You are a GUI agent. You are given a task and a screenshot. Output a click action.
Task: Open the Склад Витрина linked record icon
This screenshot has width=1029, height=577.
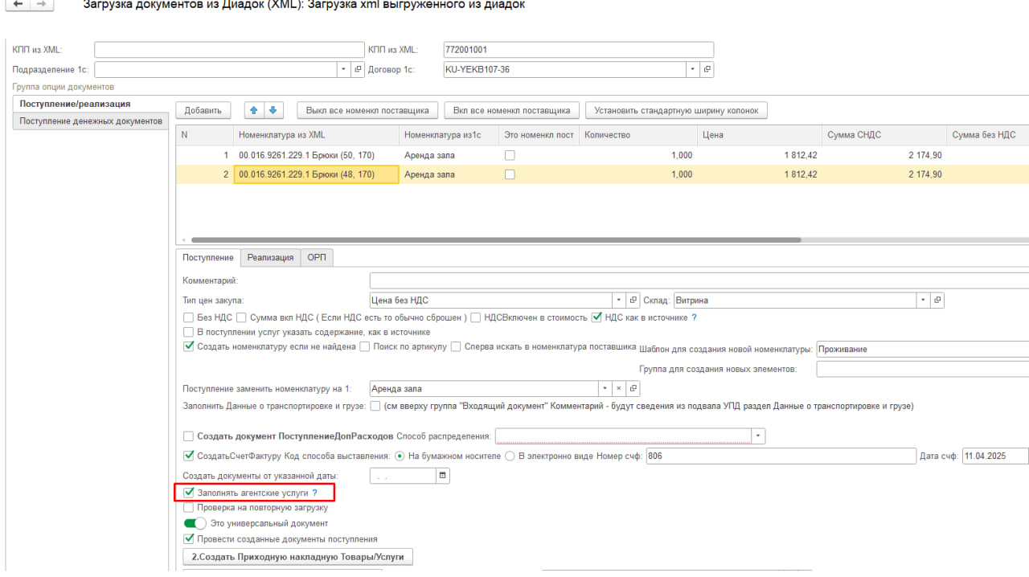[937, 301]
